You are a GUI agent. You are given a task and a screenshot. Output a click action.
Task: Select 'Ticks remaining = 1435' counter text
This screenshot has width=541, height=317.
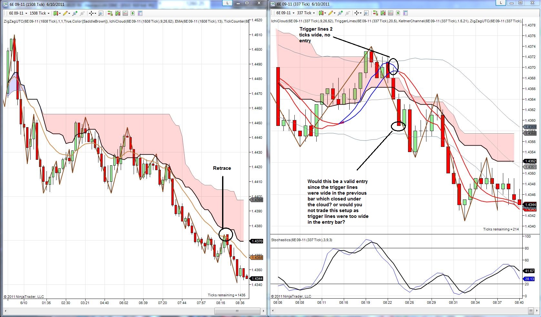click(227, 295)
